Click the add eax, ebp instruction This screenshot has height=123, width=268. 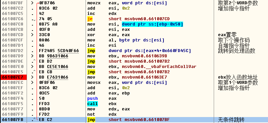pyautogui.click(x=109, y=93)
